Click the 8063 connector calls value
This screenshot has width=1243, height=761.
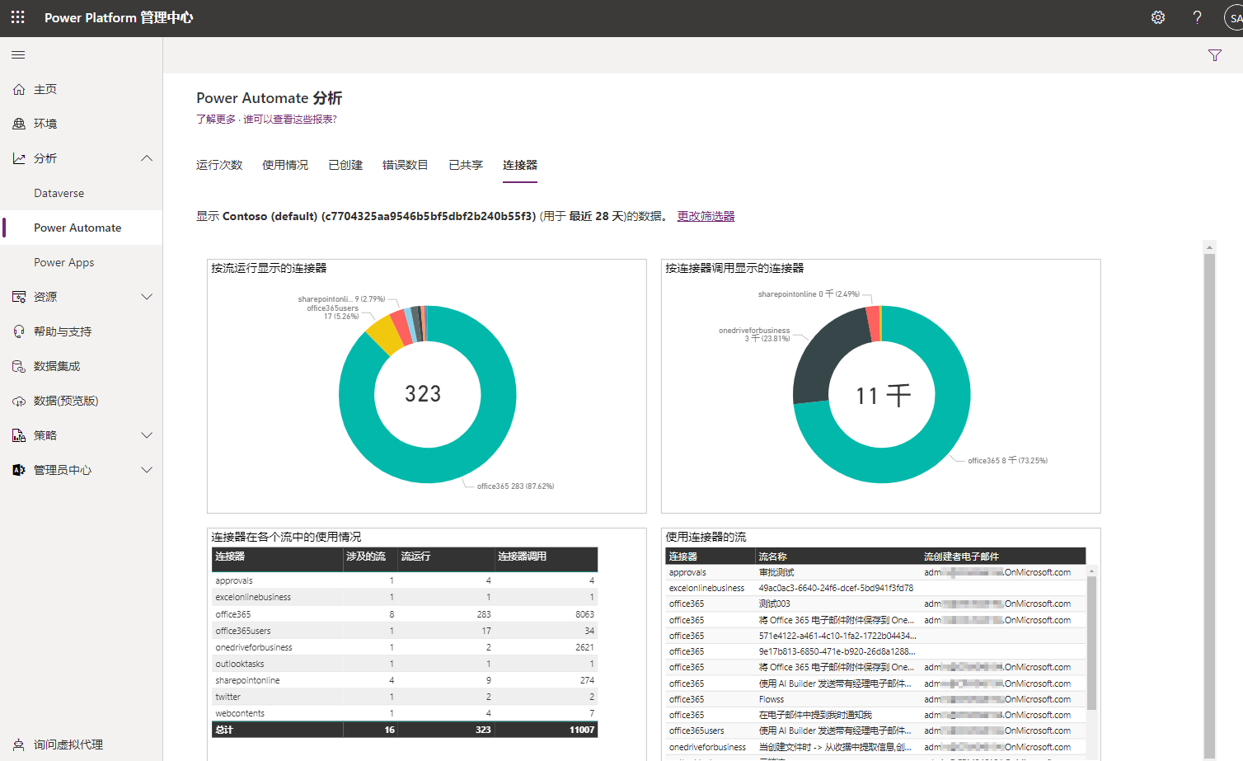[x=584, y=614]
